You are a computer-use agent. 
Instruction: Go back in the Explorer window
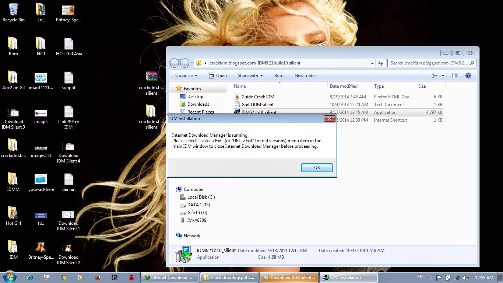(175, 63)
